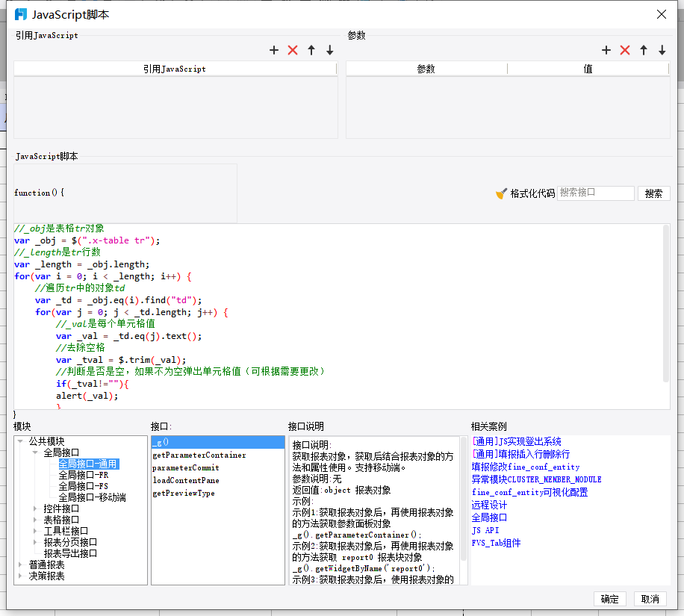The width and height of the screenshot is (684, 616).
Task: Expand the 控件接口 tree node
Action: 35,508
